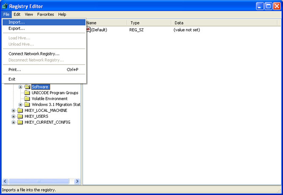Image resolution: width=283 pixels, height=195 pixels.
Task: Click the Volatile Environment folder icon
Action: [x=27, y=99]
